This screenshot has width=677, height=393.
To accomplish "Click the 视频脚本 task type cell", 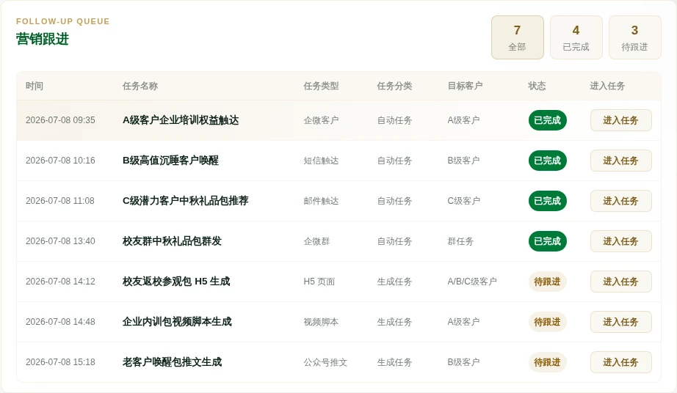I will coord(321,322).
